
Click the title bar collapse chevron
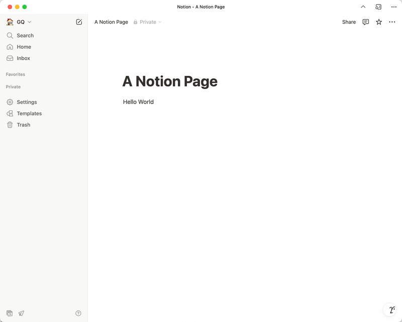[363, 7]
